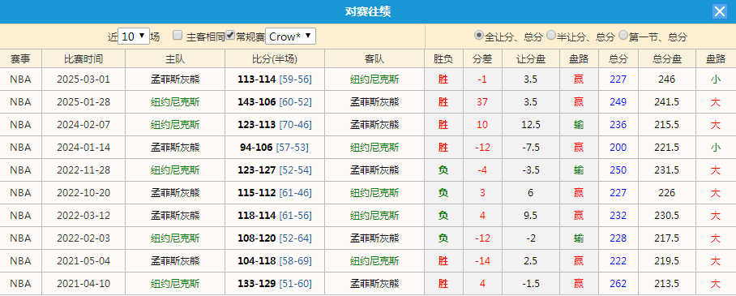Screen dimensions: 736x296
Task: Click handicap value 12.5 in 2024-02-07 row
Action: point(531,125)
